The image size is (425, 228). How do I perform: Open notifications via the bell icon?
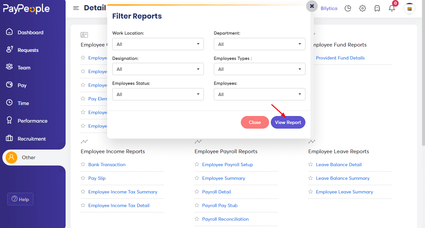click(392, 8)
